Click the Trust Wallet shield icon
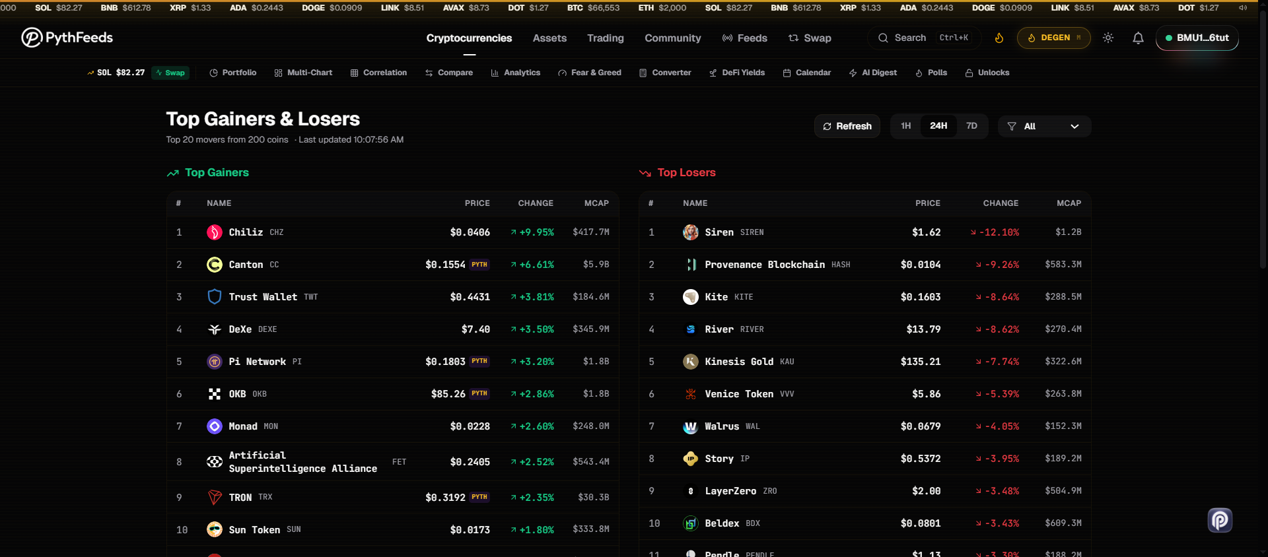Viewport: 1268px width, 557px height. click(215, 297)
